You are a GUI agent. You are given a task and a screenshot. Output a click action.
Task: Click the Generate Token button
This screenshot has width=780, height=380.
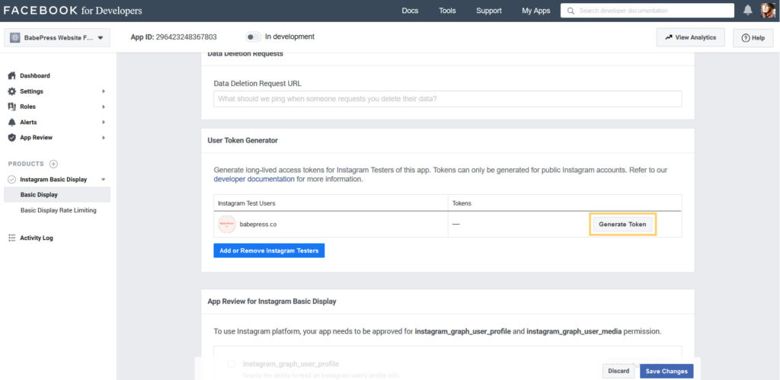pos(622,225)
